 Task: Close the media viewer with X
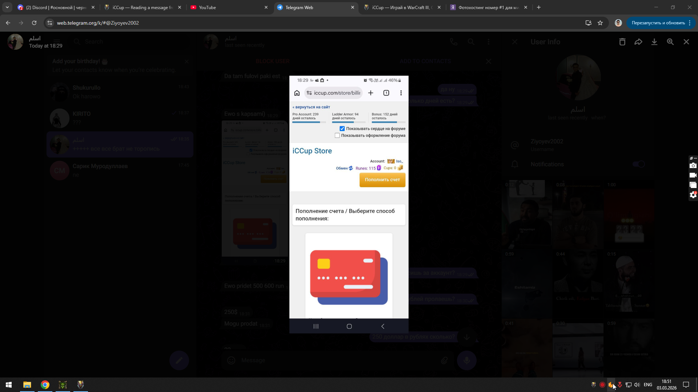point(686,42)
